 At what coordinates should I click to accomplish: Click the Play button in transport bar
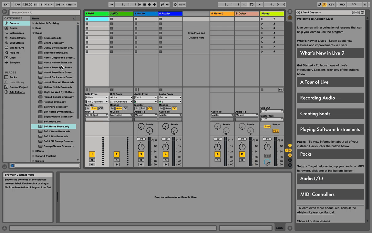[x=139, y=5]
